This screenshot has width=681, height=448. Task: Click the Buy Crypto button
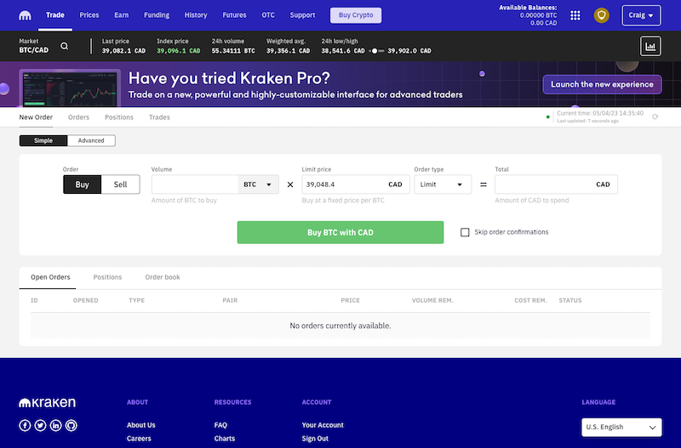pyautogui.click(x=356, y=15)
